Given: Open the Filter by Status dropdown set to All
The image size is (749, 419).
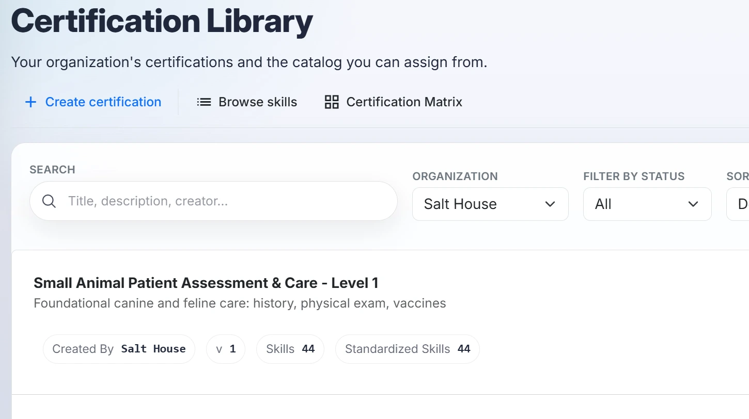Looking at the screenshot, I should click(647, 204).
